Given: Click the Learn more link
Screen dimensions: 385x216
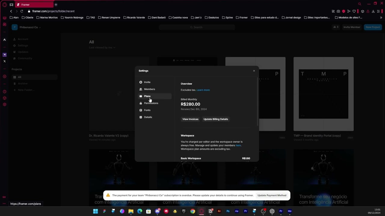Looking at the screenshot, I should pyautogui.click(x=203, y=90).
